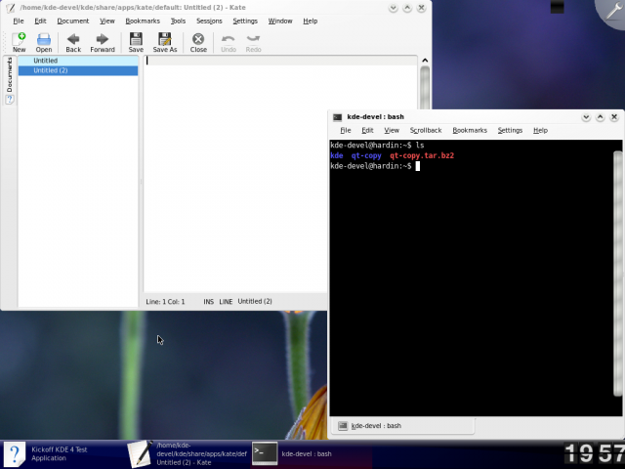Open the Kickoff KDE 4 launcher
Image resolution: width=625 pixels, height=469 pixels.
(x=15, y=454)
